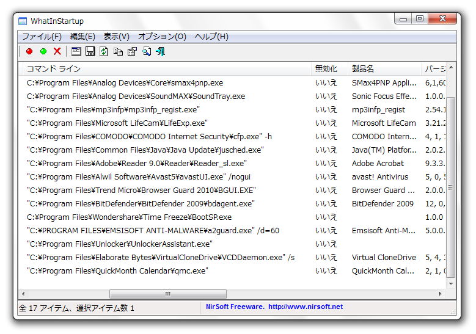Click product name cell 'avast! Antivirus'
Viewport: 476px width, 334px height.
point(380,176)
